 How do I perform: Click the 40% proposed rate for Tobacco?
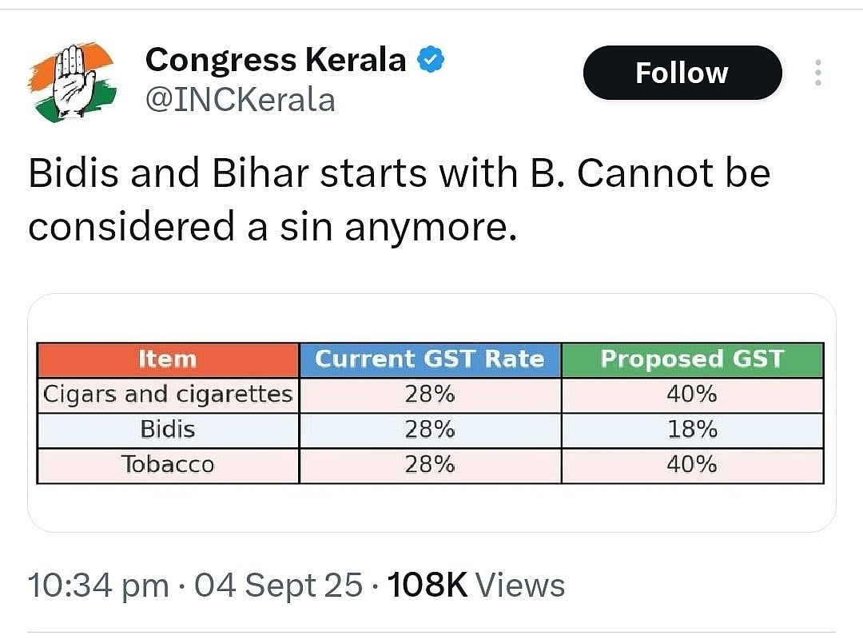coord(692,465)
